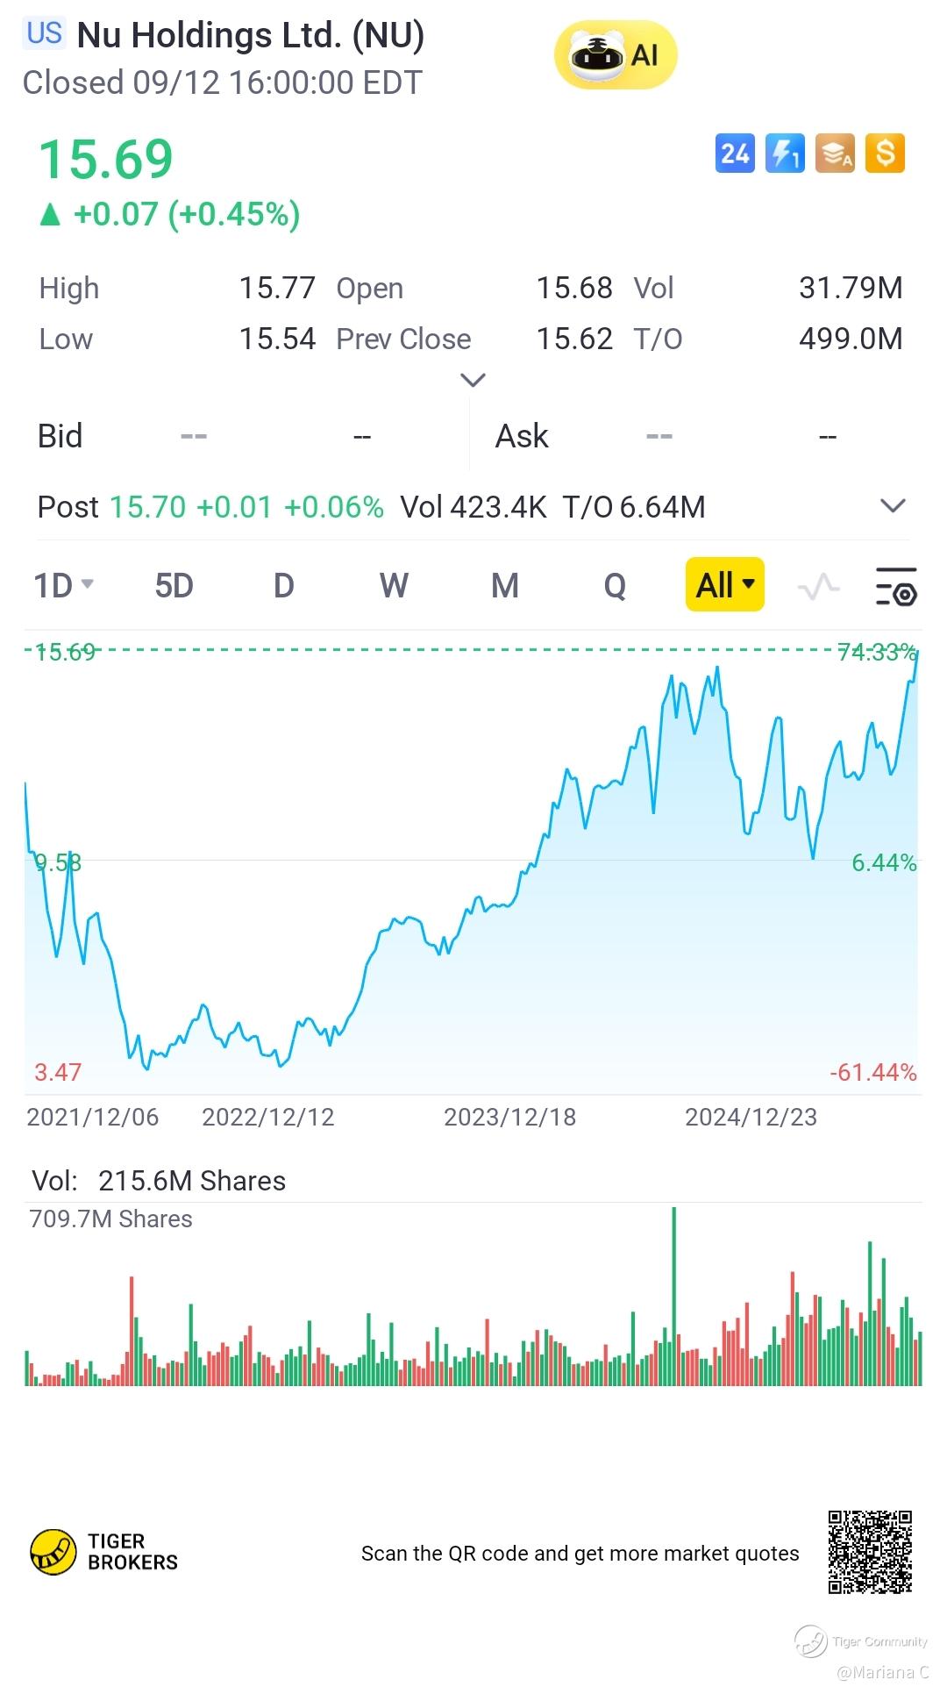The image size is (947, 1694).
Task: Open chart settings icon beside All tab
Action: point(896,586)
